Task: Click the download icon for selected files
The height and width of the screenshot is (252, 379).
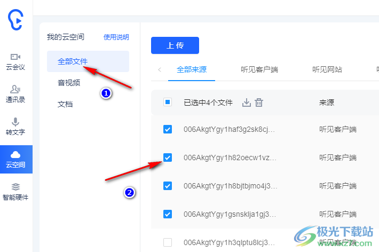Action: 247,103
